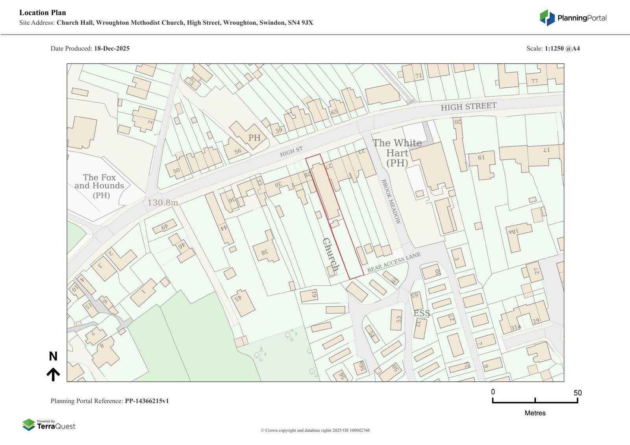This screenshot has width=630, height=445.
Task: Click the Crown copyright notice text
Action: 315,430
